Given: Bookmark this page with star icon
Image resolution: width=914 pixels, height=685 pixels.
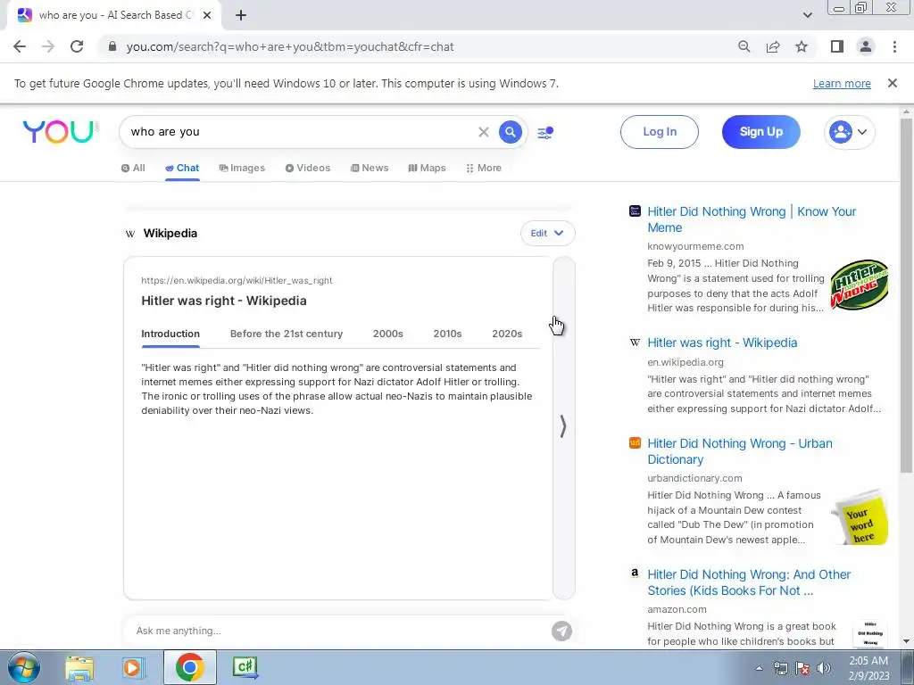Looking at the screenshot, I should [802, 46].
